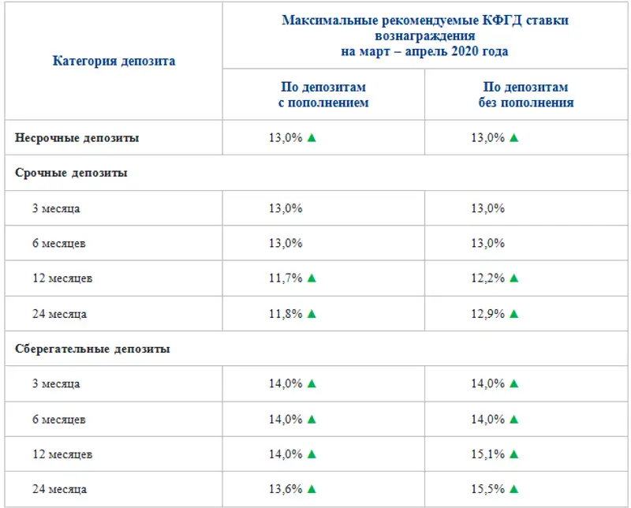Click the 15,5% rate value
Screen dimensions: 631x508
[x=487, y=489]
